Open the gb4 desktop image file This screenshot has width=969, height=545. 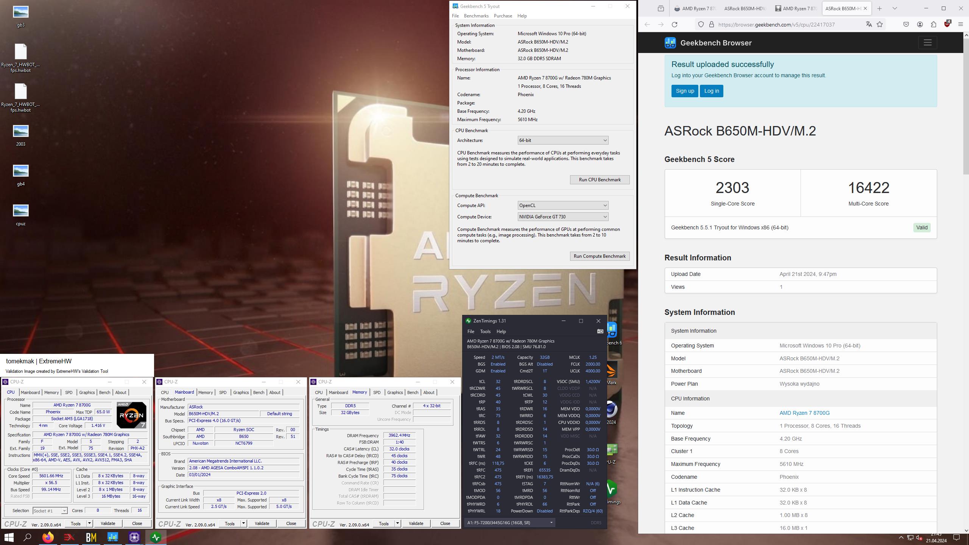pos(20,175)
